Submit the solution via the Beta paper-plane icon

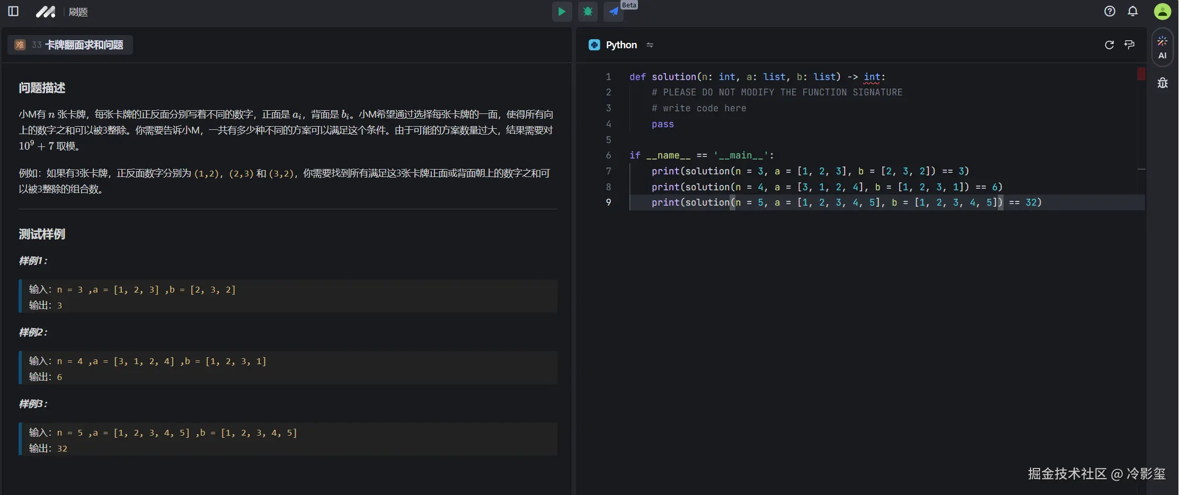[x=614, y=11]
